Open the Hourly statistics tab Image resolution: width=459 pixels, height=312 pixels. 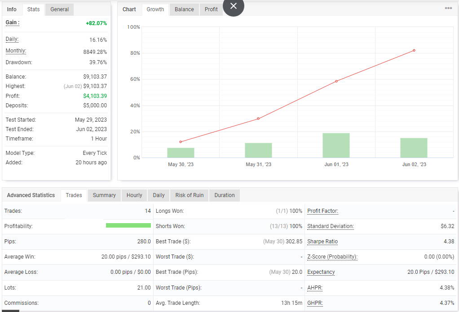134,195
